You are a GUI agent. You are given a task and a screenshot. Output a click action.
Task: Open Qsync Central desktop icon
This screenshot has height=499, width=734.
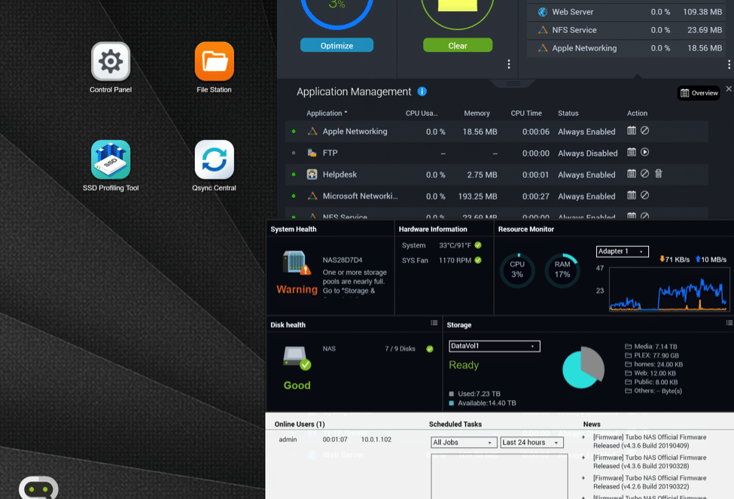tap(215, 160)
